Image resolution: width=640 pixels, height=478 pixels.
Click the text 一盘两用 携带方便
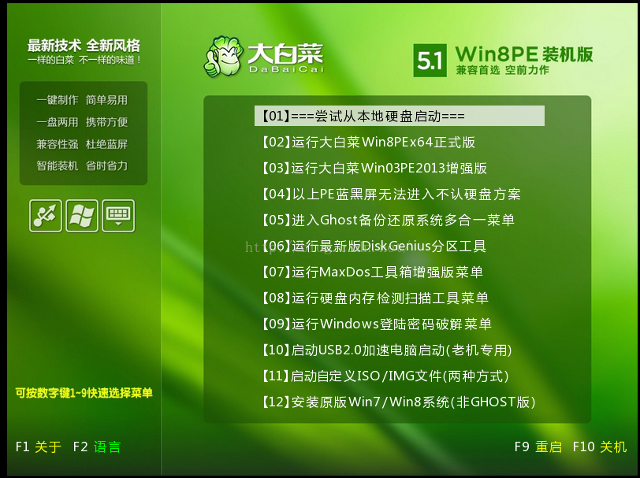[x=82, y=122]
